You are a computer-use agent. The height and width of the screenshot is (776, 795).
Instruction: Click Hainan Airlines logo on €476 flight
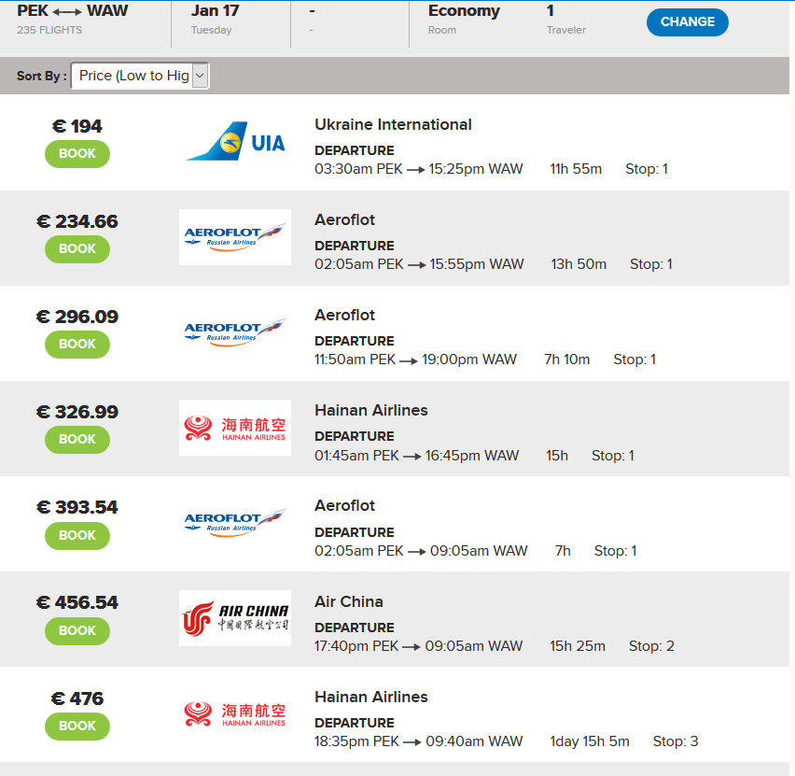coord(235,713)
